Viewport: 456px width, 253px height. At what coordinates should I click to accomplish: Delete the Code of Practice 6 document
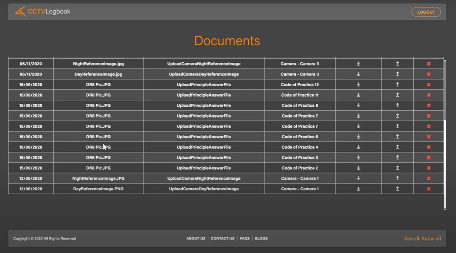tap(429, 136)
